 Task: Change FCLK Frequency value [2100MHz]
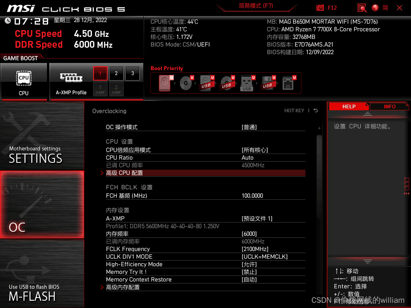click(255, 249)
